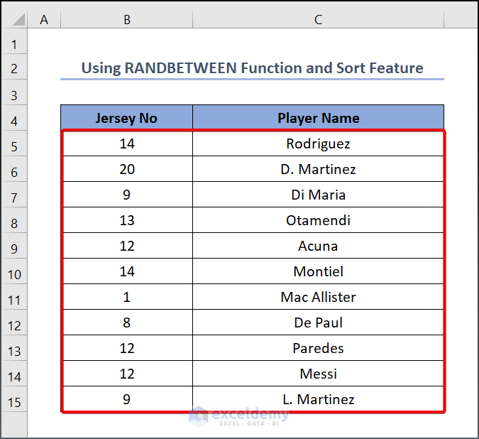Click the cell with jersey number 13
This screenshot has height=439, width=479.
[126, 220]
